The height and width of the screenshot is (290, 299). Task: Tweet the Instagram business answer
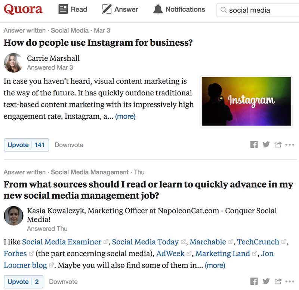pyautogui.click(x=266, y=145)
